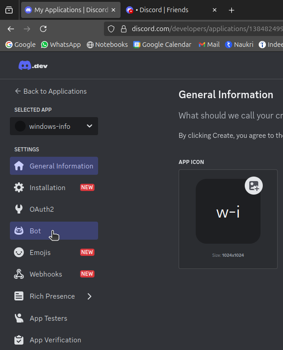The image size is (283, 350).
Task: Open the Notebooks bookmark
Action: pos(107,45)
